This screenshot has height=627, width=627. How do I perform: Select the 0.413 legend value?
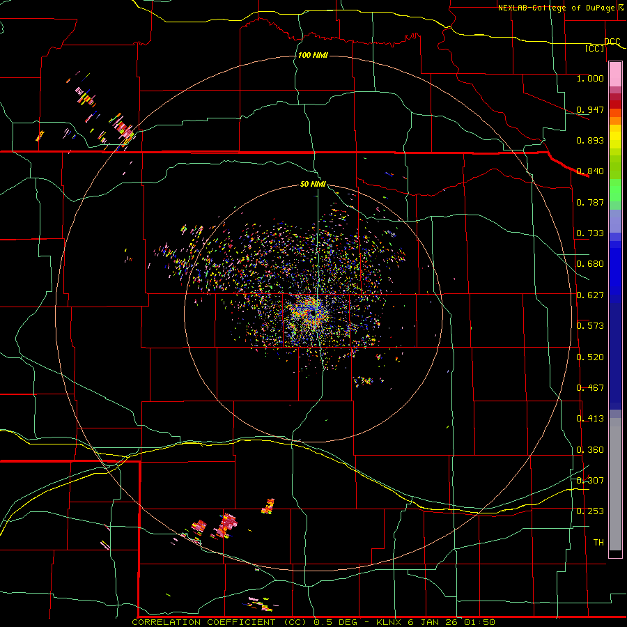(x=590, y=419)
